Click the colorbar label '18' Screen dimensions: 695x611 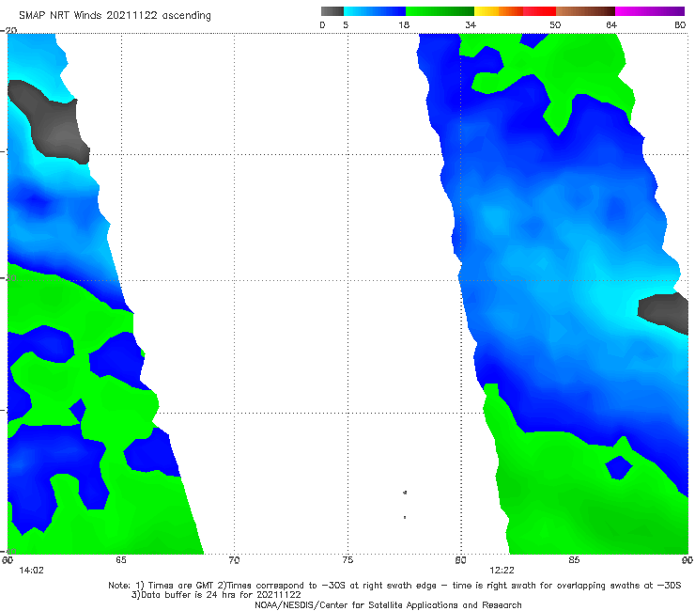(x=404, y=25)
